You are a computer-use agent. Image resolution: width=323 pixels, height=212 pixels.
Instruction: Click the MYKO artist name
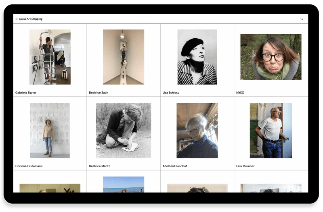pyautogui.click(x=240, y=93)
